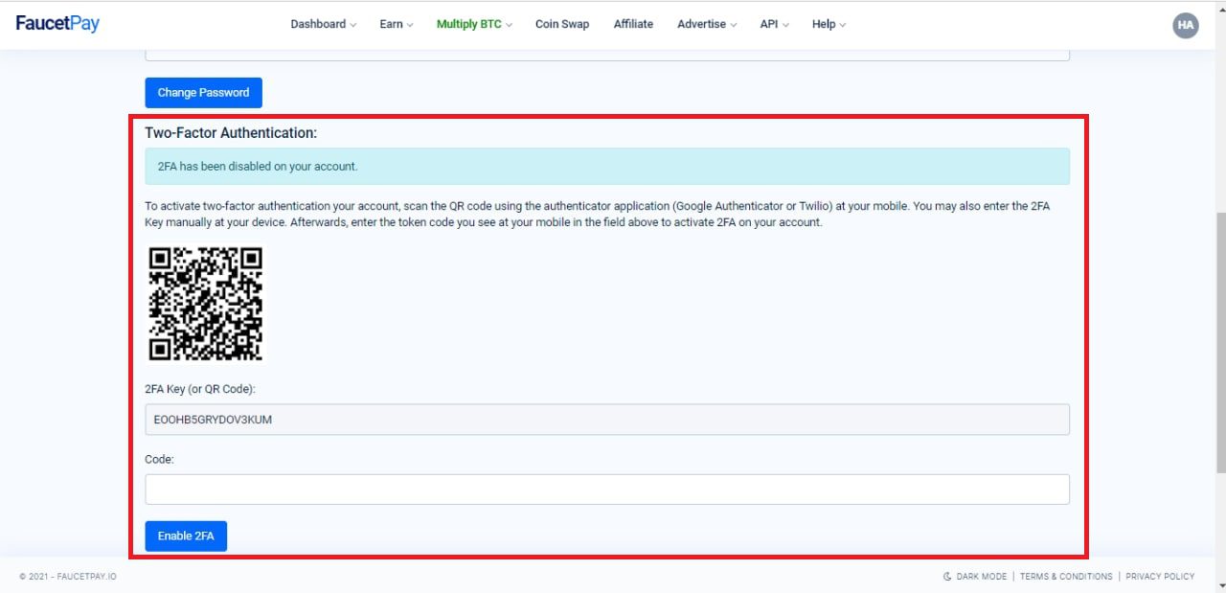The width and height of the screenshot is (1226, 593).
Task: Open the Privacy Policy link
Action: tap(1160, 577)
